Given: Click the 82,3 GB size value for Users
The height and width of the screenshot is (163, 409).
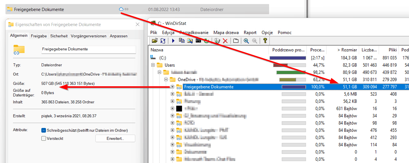Looking at the screenshot, I should (x=350, y=65).
